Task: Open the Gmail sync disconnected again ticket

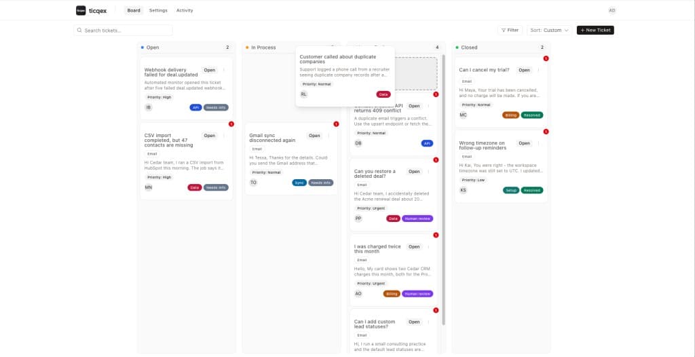Action: tap(272, 138)
